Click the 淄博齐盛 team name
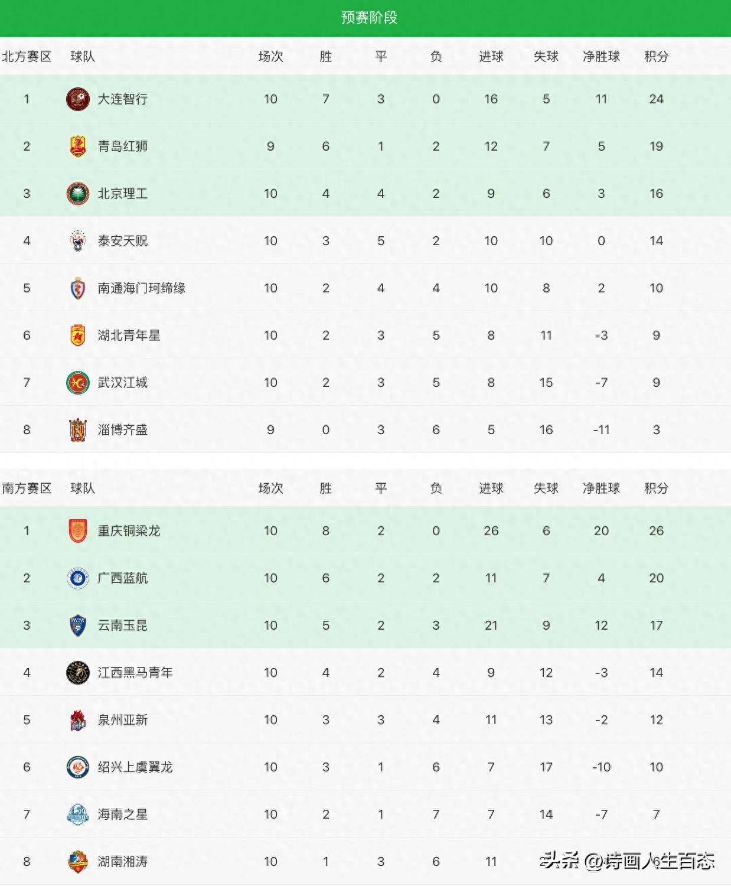 (123, 430)
